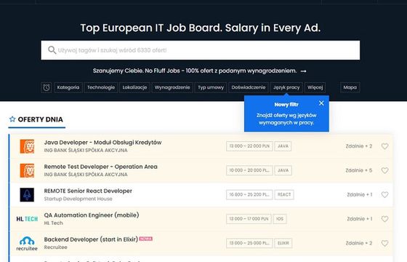Click the 10 000 – 20 000 salary tag
This screenshot has height=262, width=407.
(x=249, y=170)
